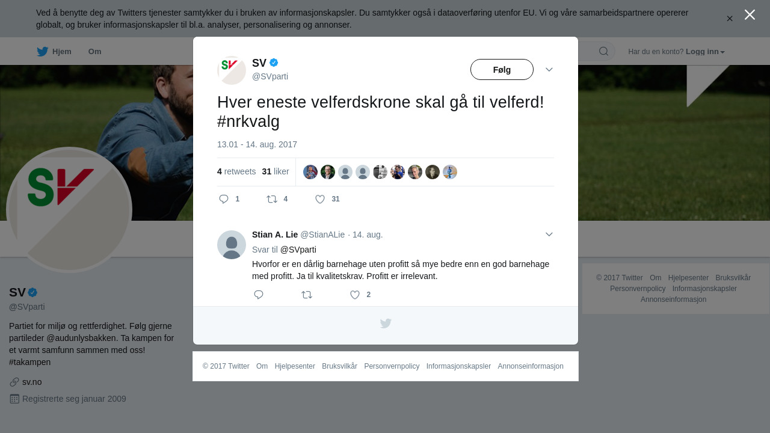
Task: Click the Twitter bird icon in tweet footer
Action: [386, 324]
